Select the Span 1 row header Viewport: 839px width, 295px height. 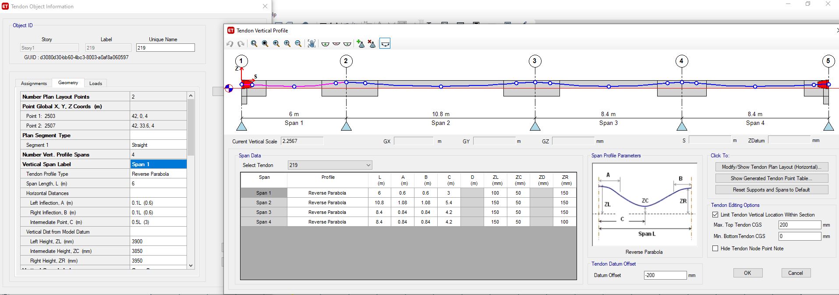264,193
